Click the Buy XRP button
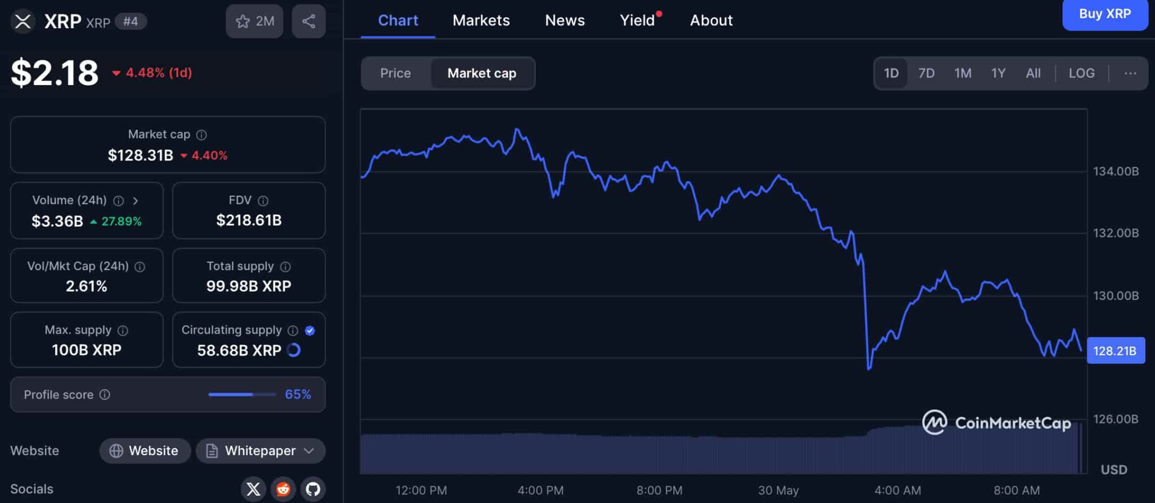The height and width of the screenshot is (503, 1155). [x=1105, y=14]
